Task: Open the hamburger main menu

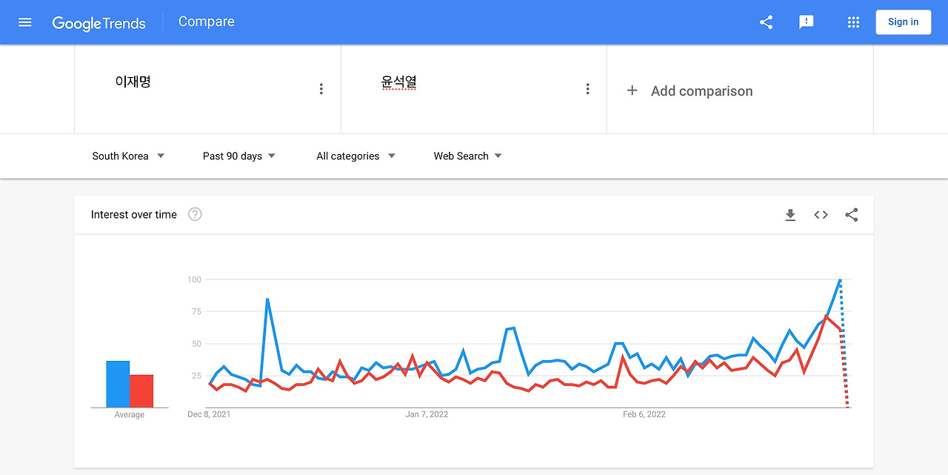Action: point(25,22)
